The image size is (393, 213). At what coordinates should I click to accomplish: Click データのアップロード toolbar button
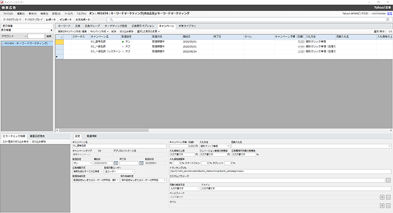point(34,20)
